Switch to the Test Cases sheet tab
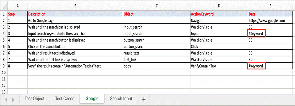295x106 pixels. click(65, 99)
